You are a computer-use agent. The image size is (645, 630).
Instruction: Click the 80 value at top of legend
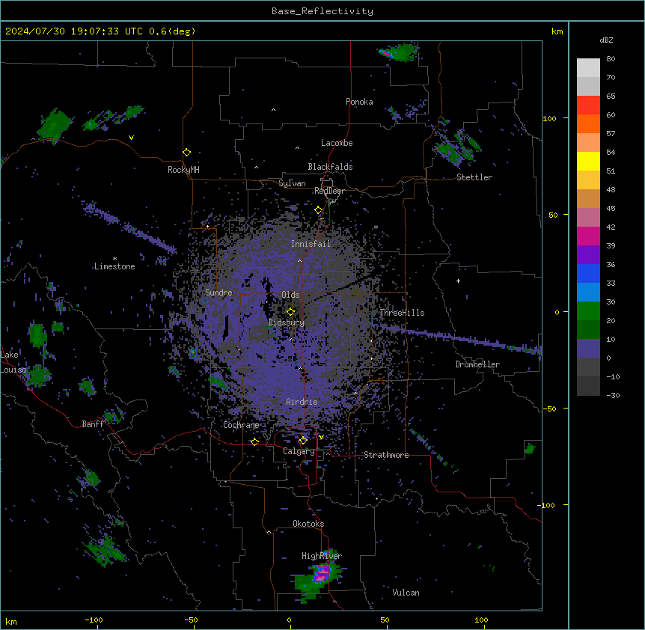[x=611, y=59]
